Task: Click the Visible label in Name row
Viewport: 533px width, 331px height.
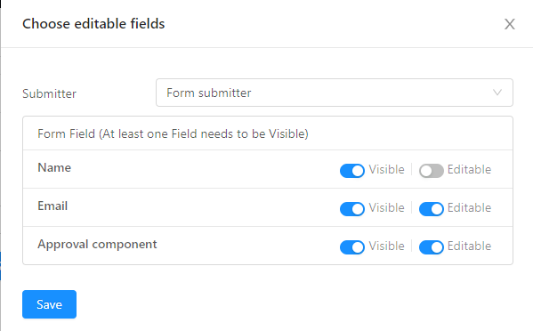Action: point(386,169)
